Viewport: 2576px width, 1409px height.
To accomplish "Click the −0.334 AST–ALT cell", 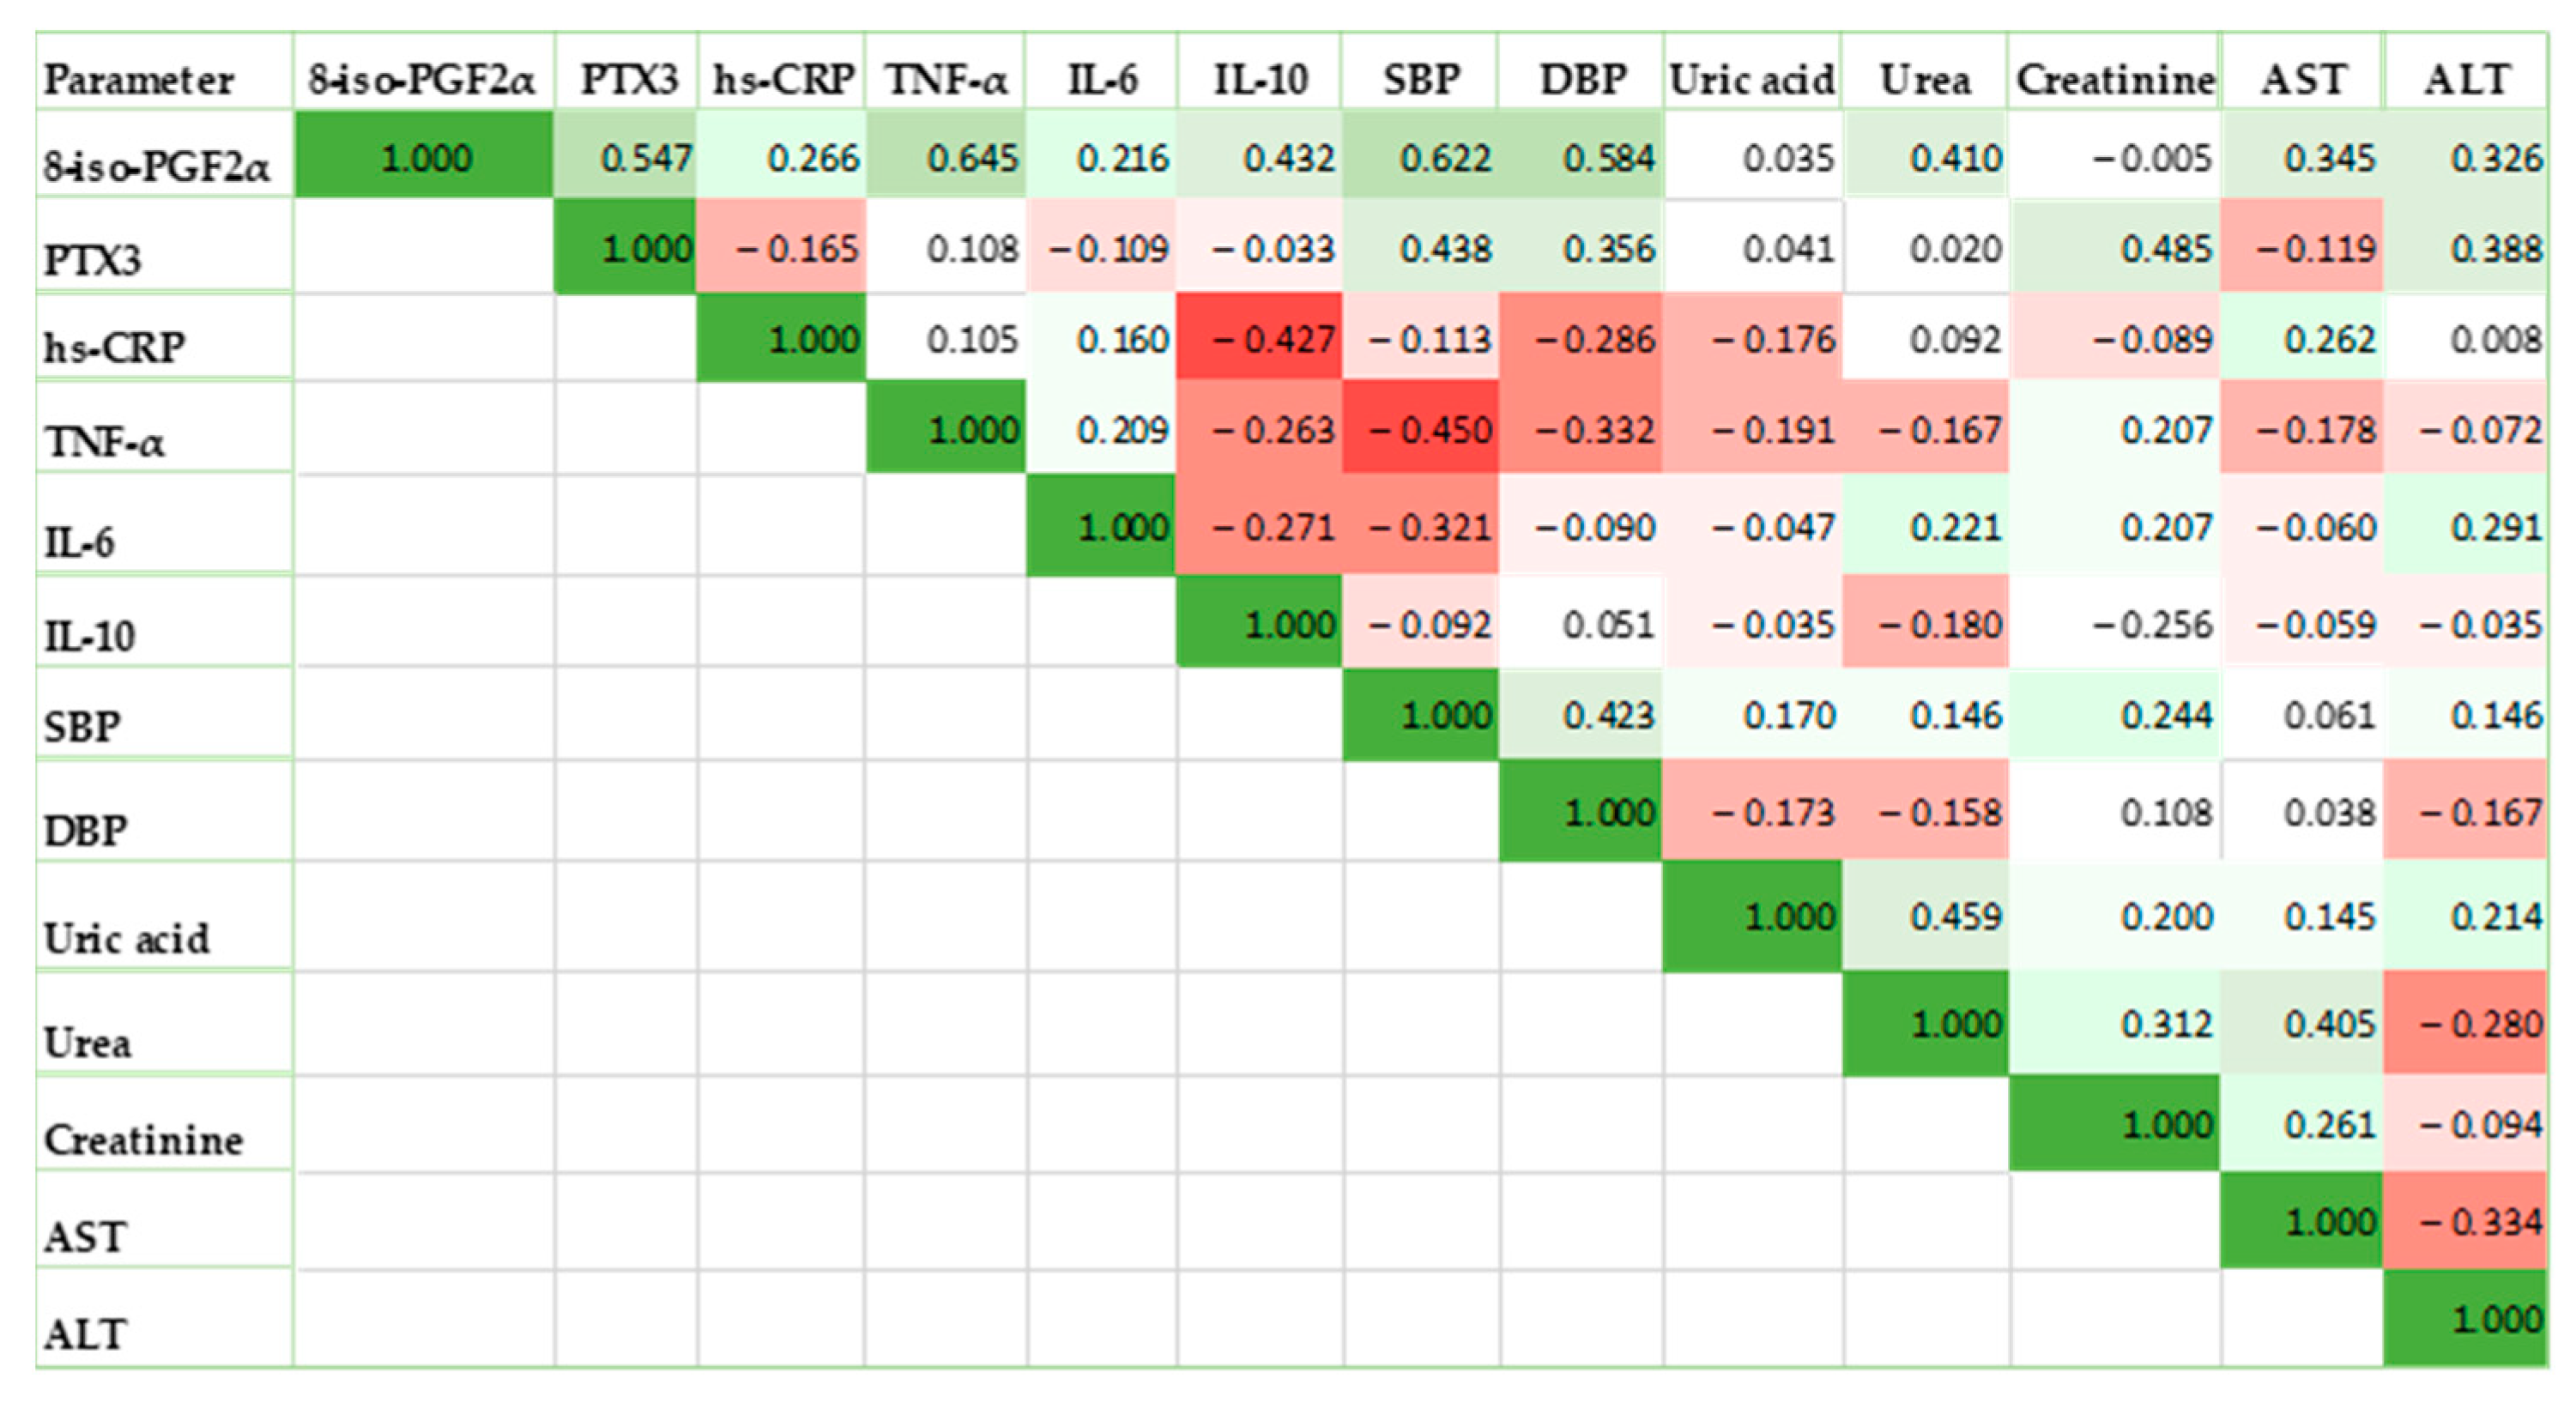I will [2466, 1221].
